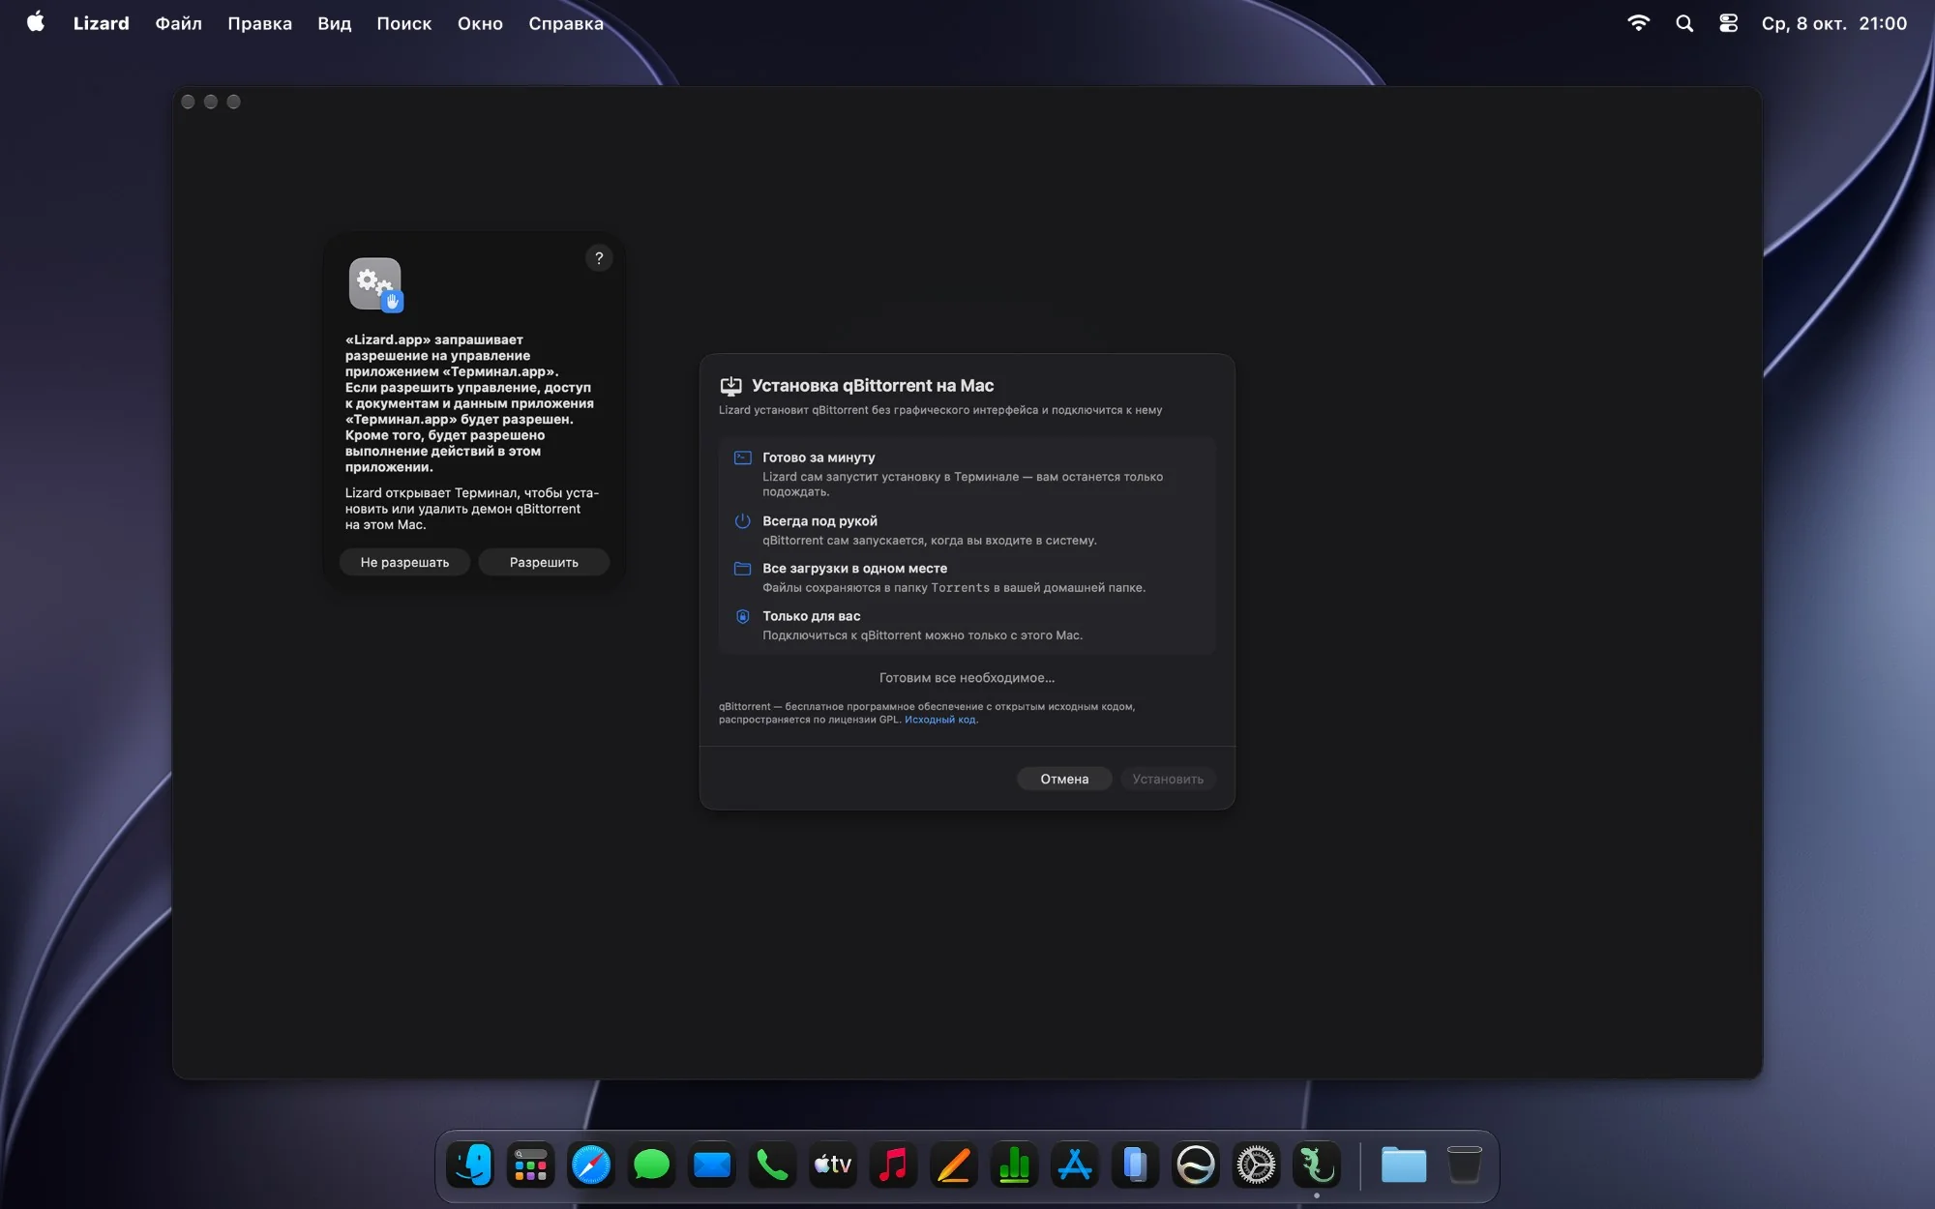Open Finder from the Dock
Image resolution: width=1935 pixels, height=1209 pixels.
470,1165
